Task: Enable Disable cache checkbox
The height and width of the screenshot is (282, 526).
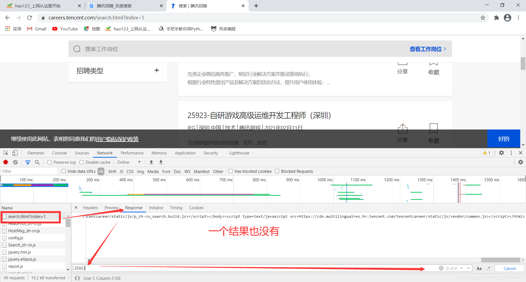Action: tap(81, 162)
